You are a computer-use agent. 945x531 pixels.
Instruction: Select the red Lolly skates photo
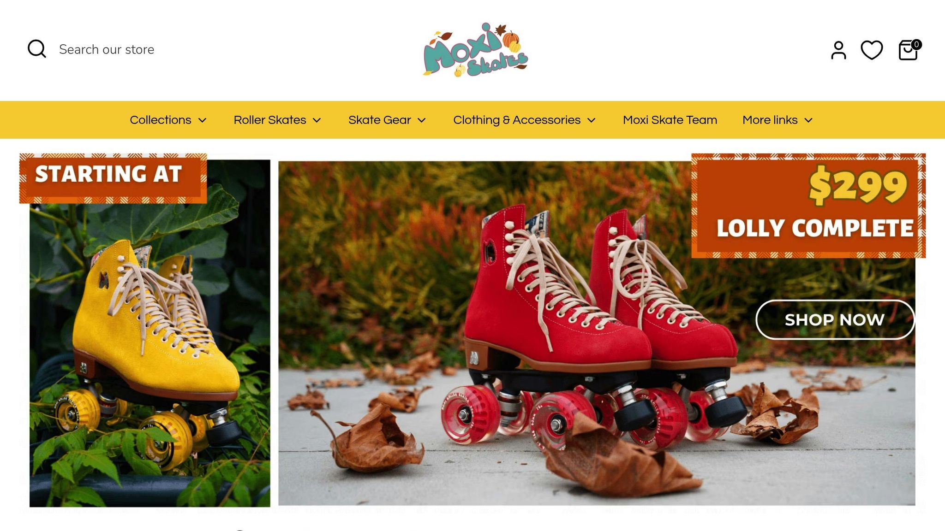point(596,333)
